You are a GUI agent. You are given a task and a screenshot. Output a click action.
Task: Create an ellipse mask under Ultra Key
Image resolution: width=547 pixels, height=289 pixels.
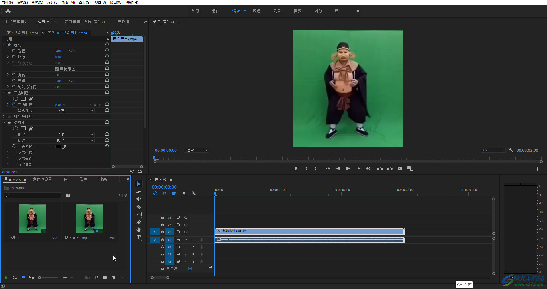coord(16,129)
